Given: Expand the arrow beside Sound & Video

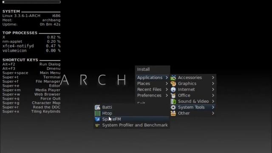Looking at the screenshot, I should 213,101.
